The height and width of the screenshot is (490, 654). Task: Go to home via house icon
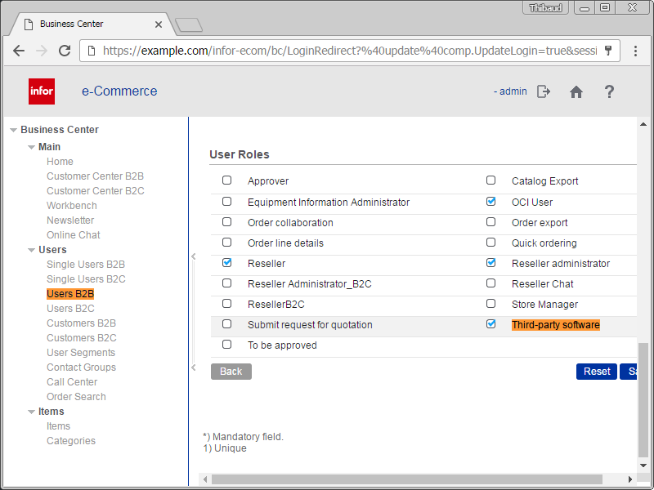576,91
